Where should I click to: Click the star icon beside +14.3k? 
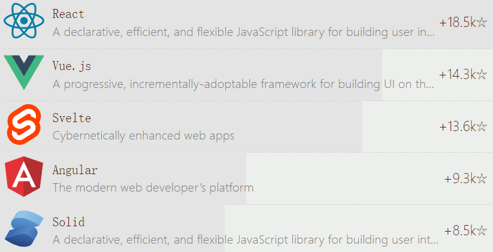[482, 75]
